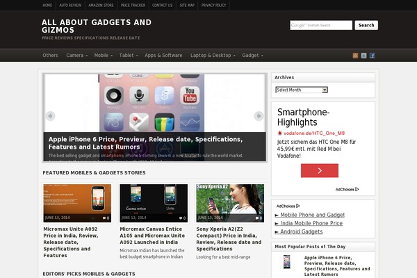Open the Apps & Software category
Screen dimensions: 417x278
[163, 56]
